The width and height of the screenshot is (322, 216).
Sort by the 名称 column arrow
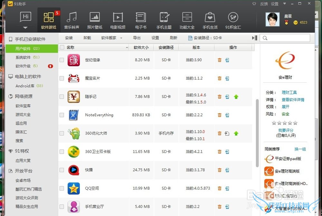click(x=127, y=48)
